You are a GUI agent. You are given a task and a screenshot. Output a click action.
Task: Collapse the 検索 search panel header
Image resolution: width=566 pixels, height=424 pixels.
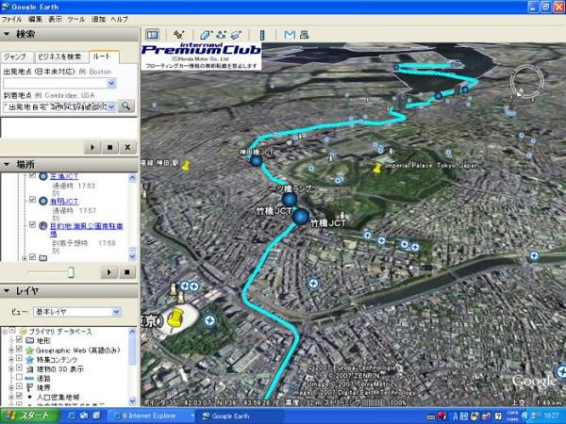click(8, 34)
